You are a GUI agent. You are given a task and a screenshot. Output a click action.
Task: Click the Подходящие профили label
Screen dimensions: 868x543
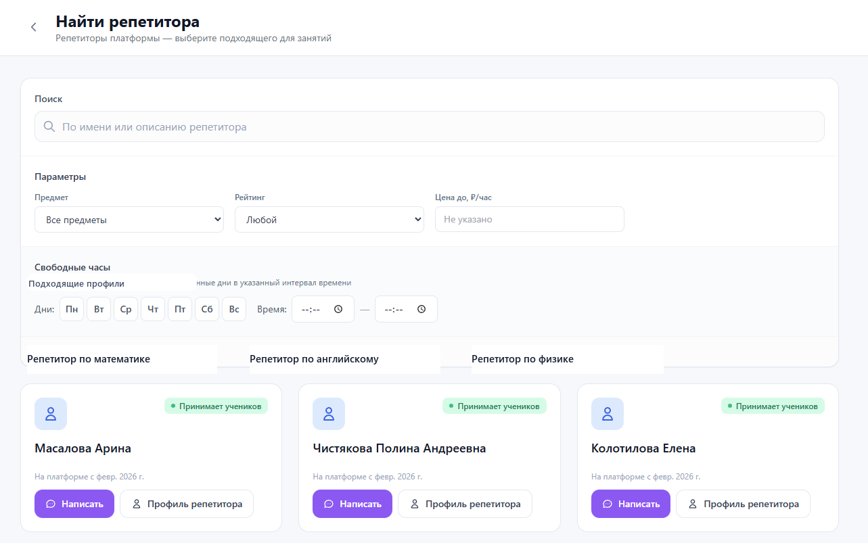click(x=76, y=283)
